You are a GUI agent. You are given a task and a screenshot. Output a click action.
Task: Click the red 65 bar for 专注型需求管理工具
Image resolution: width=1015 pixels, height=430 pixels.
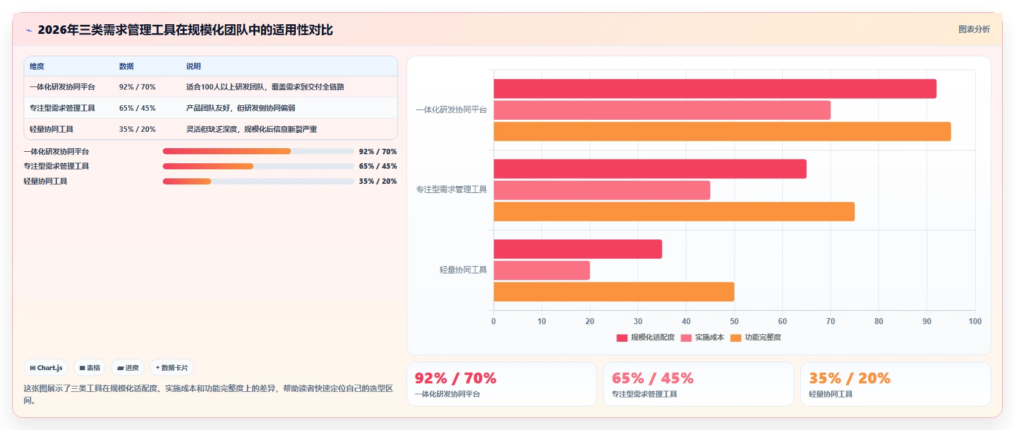[x=650, y=169]
